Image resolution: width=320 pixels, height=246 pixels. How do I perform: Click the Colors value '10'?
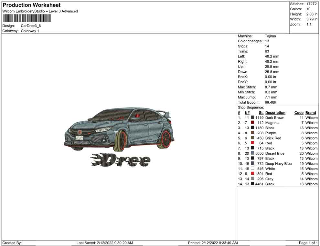click(308, 9)
